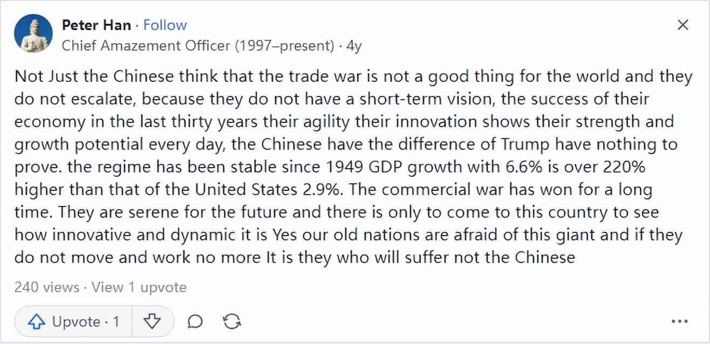Screen dimensions: 710x344
Task: Close the answer with the X icon
Action: [x=682, y=25]
